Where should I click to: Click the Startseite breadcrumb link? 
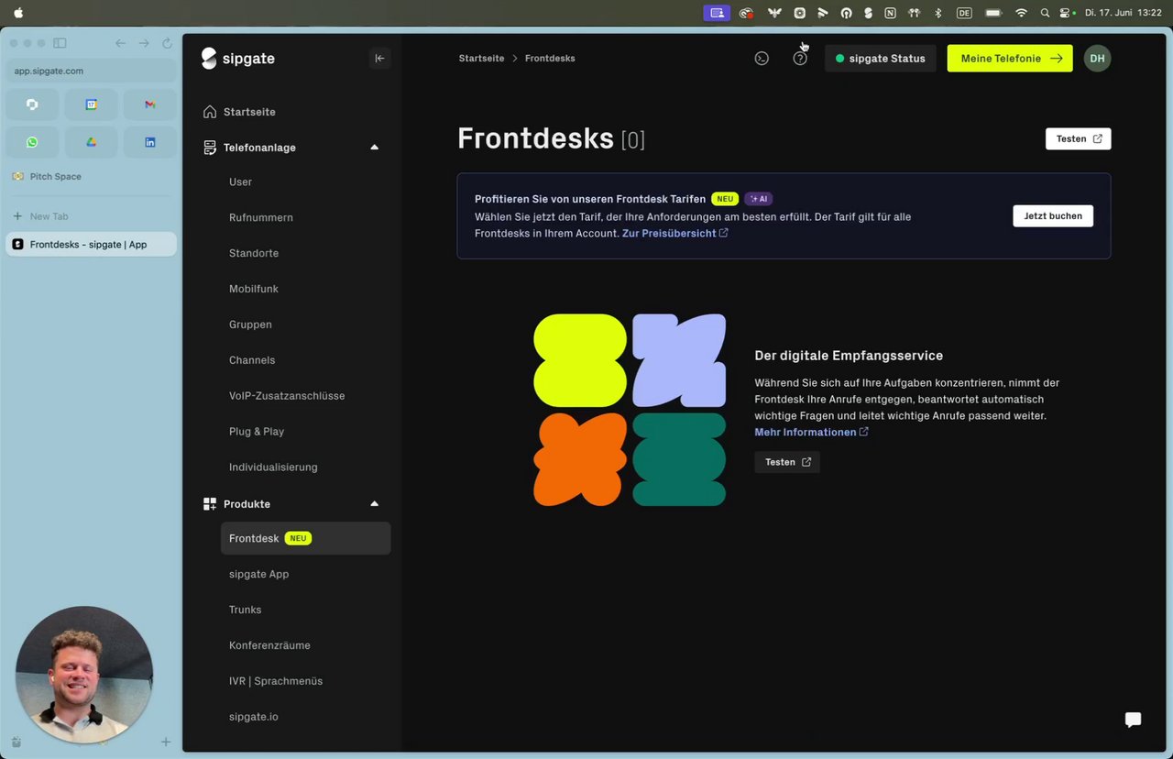click(x=481, y=59)
